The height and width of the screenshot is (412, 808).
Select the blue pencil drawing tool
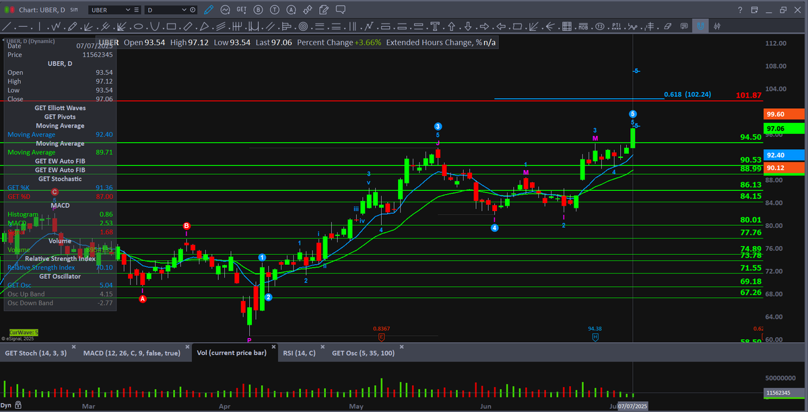pos(209,9)
